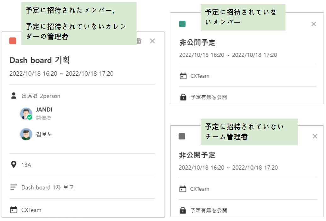
Task: Click lock icon in teal event card
Action: coord(183,97)
